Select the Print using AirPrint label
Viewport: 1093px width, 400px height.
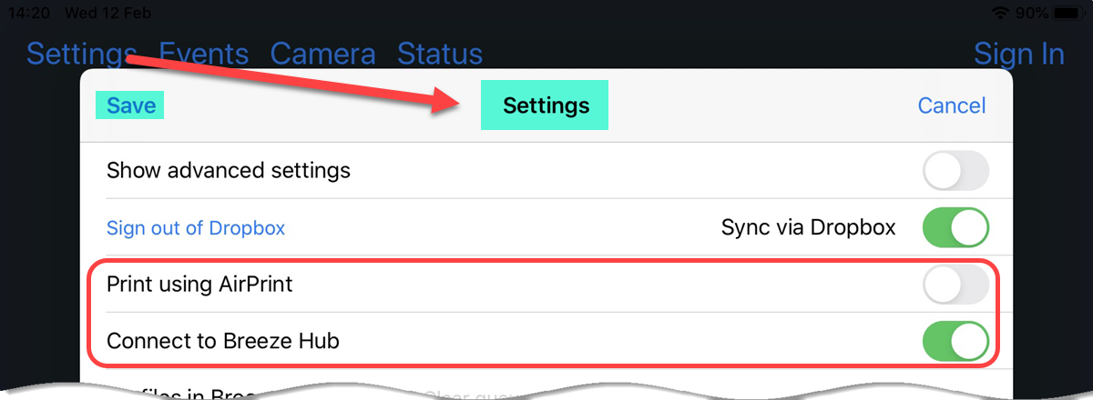tap(199, 285)
